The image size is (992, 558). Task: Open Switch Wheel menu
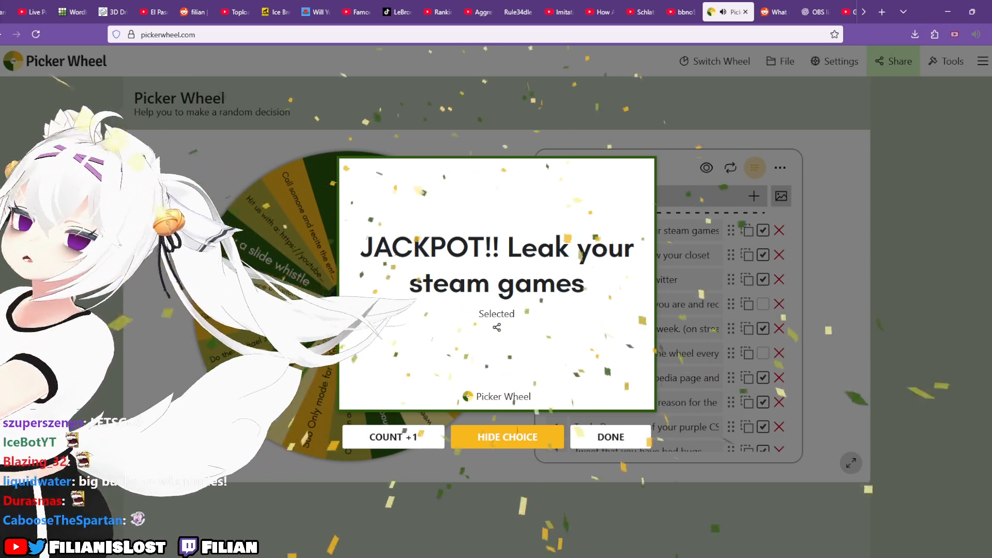(x=714, y=61)
